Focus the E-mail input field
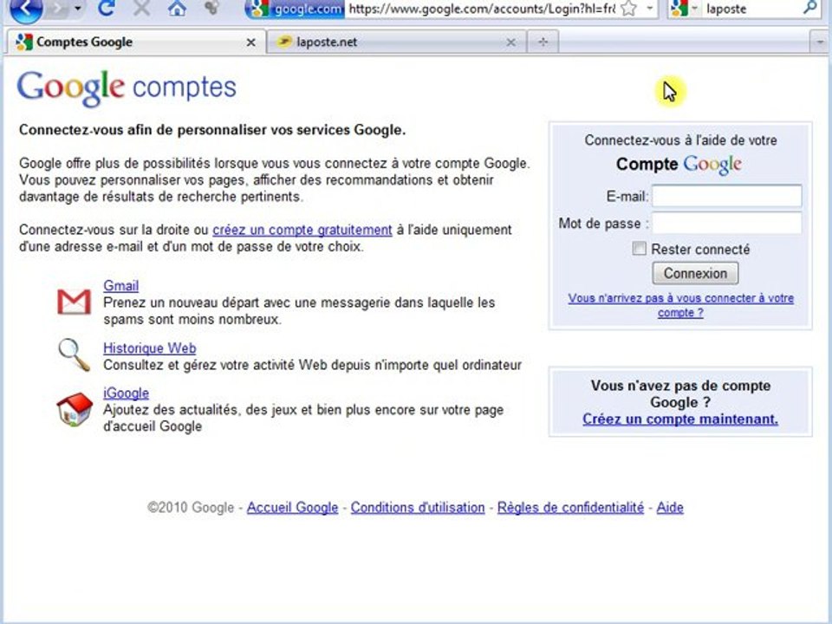This screenshot has width=832, height=624. 726,196
